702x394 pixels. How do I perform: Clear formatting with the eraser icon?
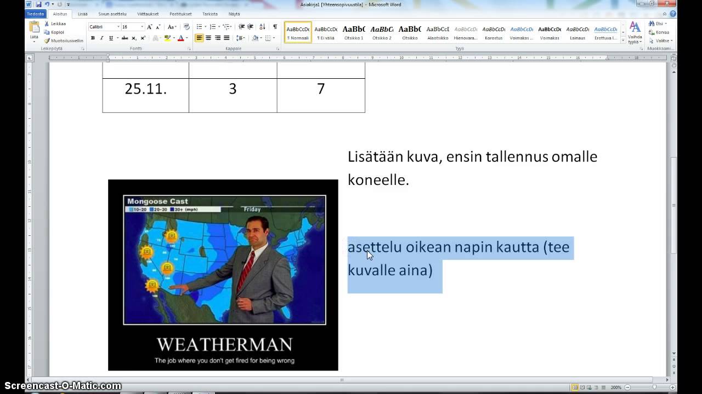[x=186, y=27]
